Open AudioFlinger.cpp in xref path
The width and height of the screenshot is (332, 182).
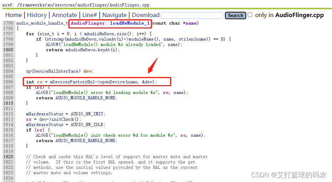pyautogui.click(x=130, y=5)
